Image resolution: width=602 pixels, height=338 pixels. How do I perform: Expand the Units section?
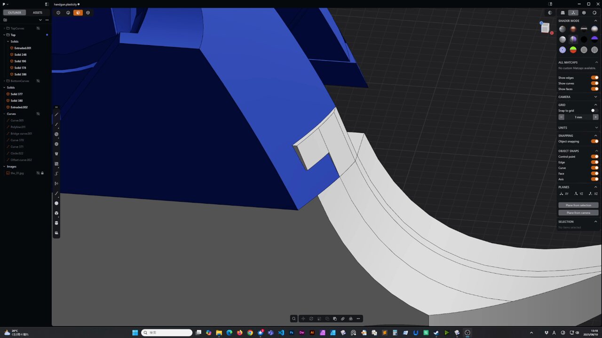pyautogui.click(x=596, y=128)
